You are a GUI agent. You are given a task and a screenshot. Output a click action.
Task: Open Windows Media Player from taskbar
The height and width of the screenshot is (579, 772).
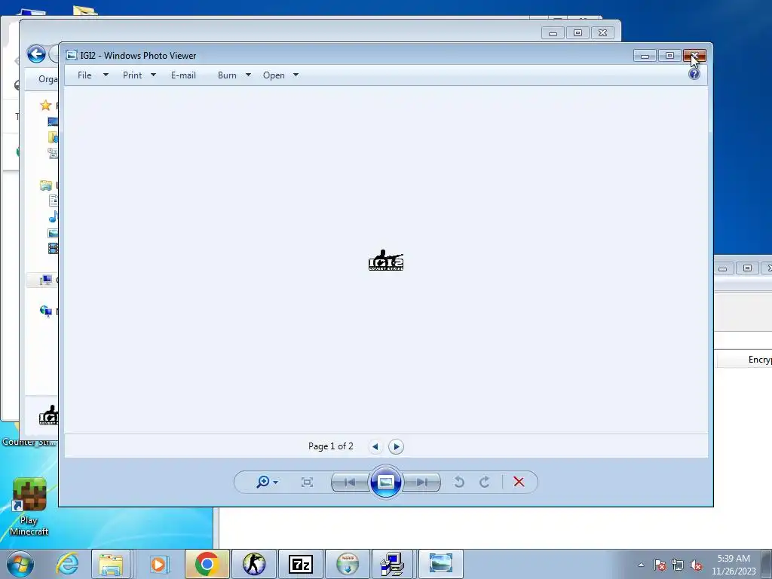(x=158, y=564)
